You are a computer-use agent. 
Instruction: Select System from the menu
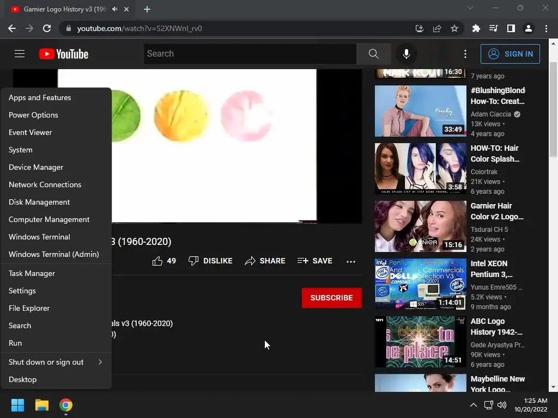[x=56, y=150]
